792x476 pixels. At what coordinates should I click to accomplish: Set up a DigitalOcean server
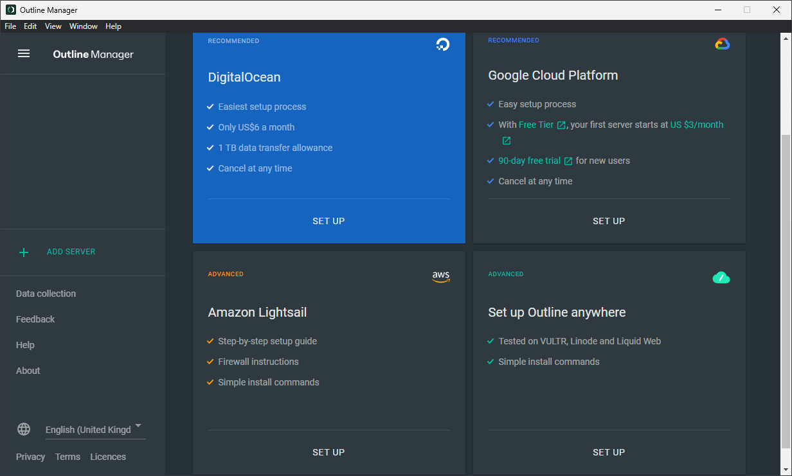(x=328, y=220)
